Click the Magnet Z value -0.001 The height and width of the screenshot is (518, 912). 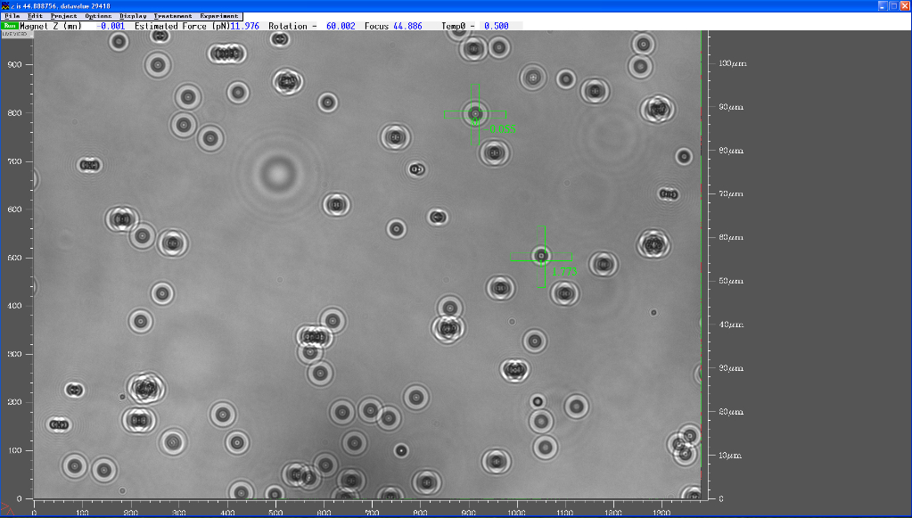[111, 26]
